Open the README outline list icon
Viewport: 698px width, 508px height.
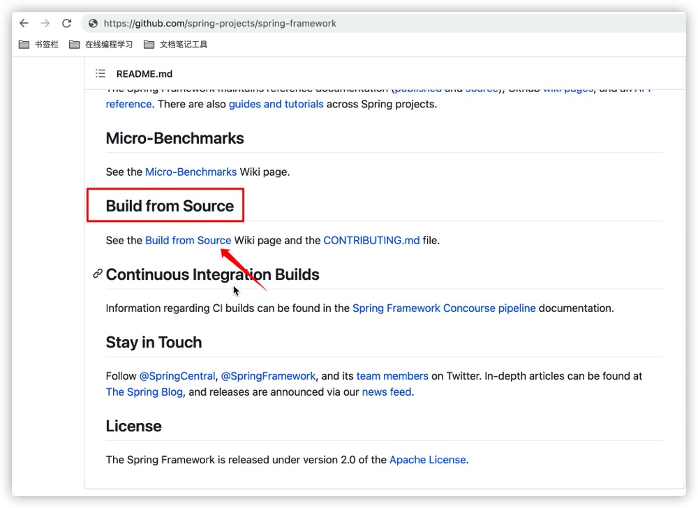point(101,73)
